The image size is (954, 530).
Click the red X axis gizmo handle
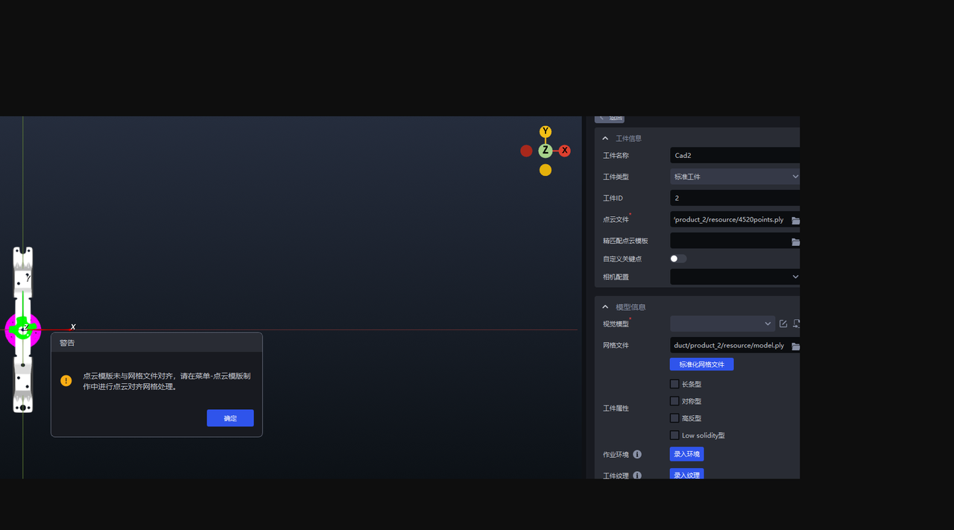click(x=565, y=151)
